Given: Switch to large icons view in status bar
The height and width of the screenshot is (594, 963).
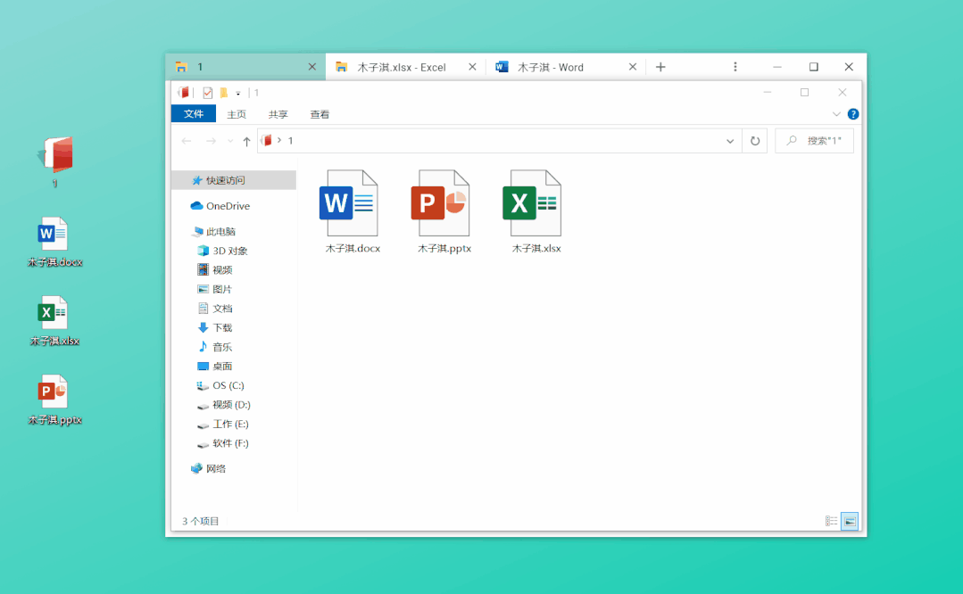Looking at the screenshot, I should click(850, 521).
